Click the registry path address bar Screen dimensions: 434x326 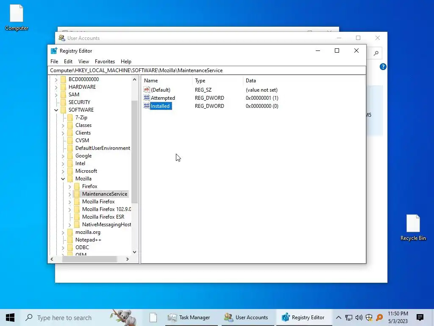pos(207,70)
